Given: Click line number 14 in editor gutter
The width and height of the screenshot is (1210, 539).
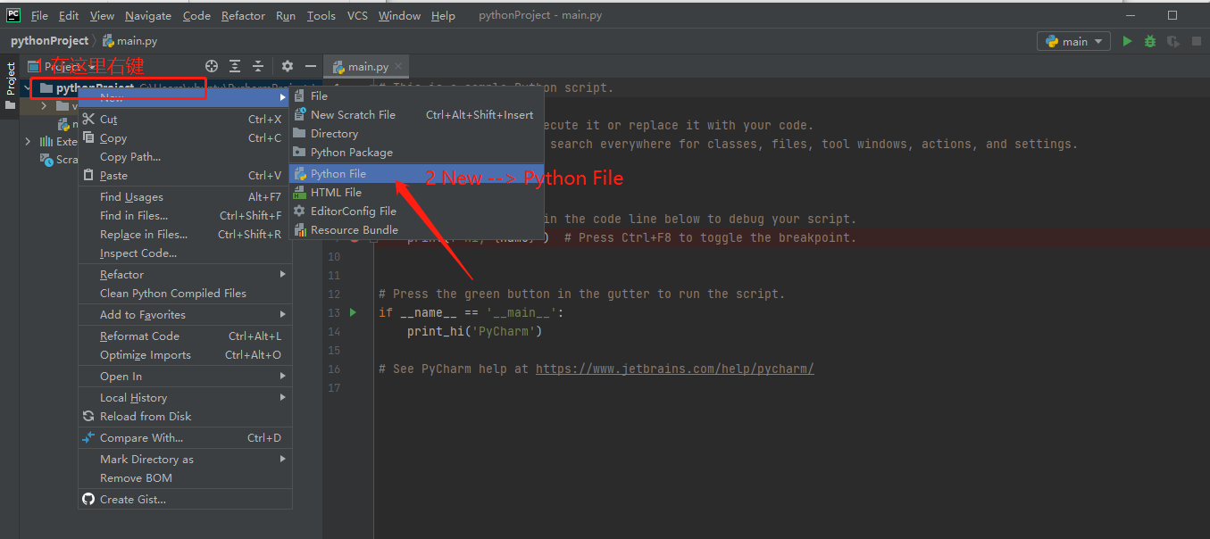Looking at the screenshot, I should 334,331.
